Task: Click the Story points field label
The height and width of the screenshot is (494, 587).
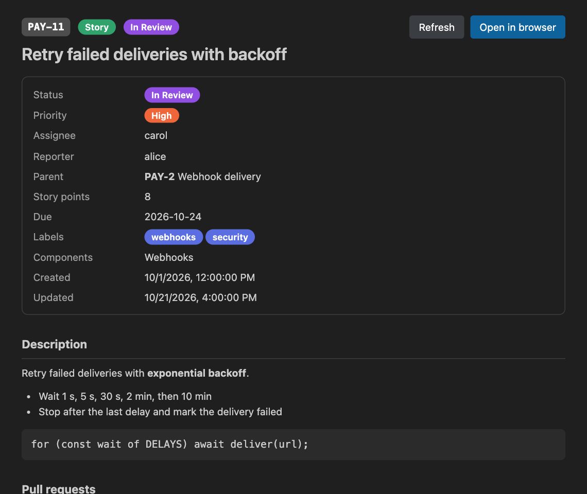Action: pos(61,197)
